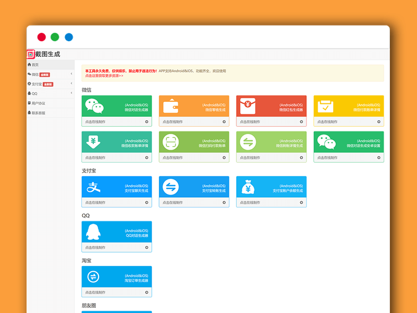Click 点击在线制作 under 支付宝转账生成

coord(173,202)
